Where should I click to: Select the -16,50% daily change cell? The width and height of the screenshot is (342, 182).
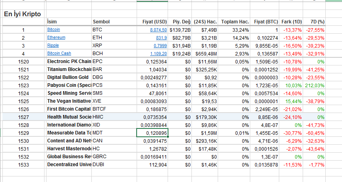point(291,46)
